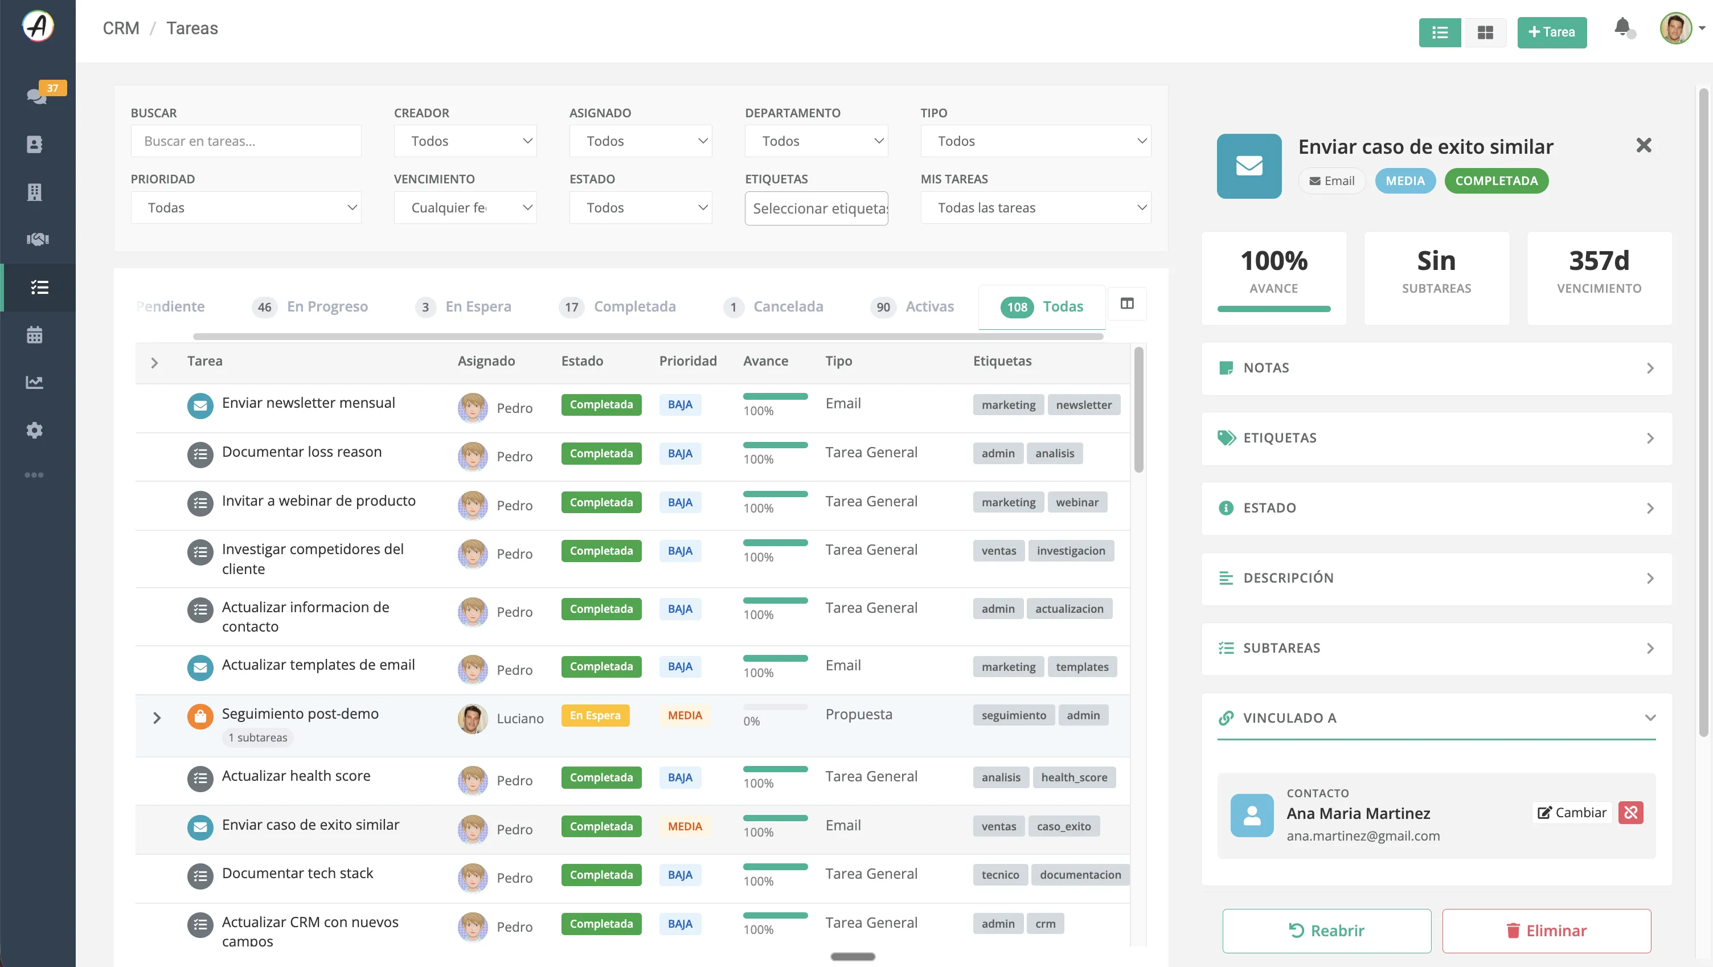Viewport: 1713px width, 967px height.
Task: Click the Reabrir button
Action: tap(1326, 931)
